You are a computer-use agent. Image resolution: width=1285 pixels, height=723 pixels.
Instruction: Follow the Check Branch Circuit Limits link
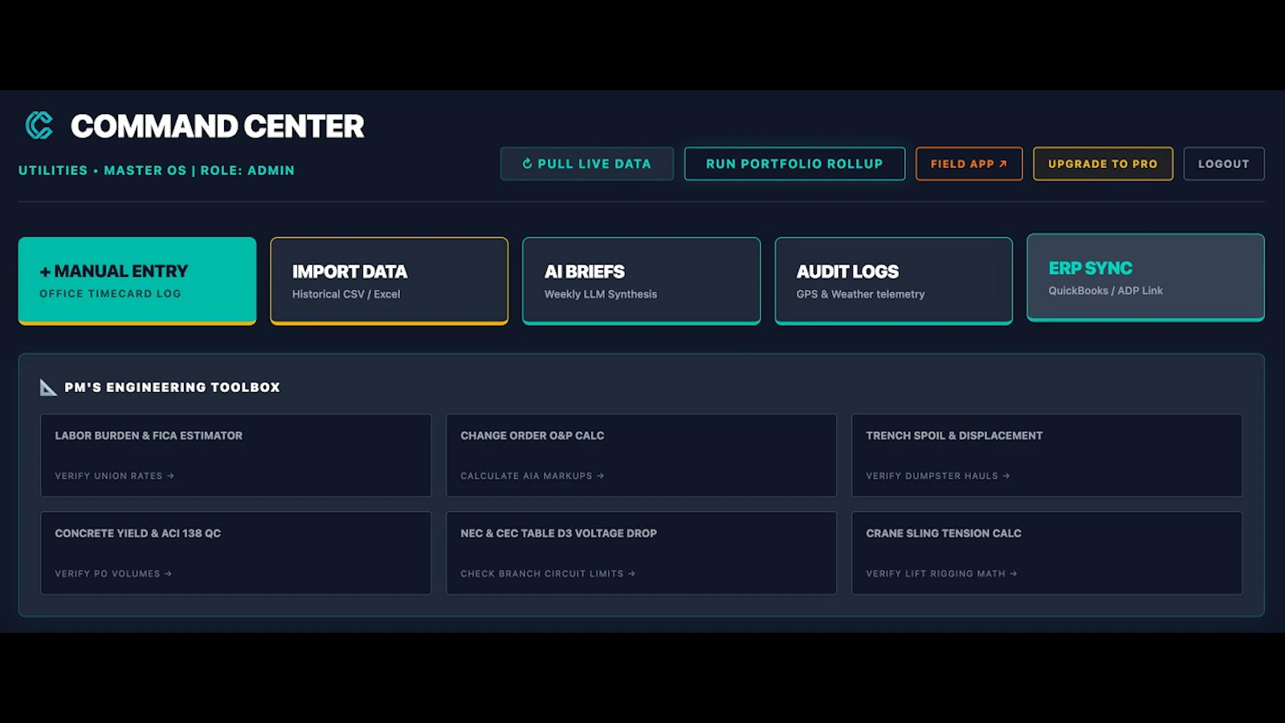(548, 574)
